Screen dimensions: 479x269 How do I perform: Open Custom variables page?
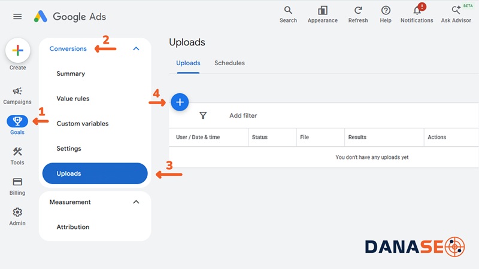(83, 124)
